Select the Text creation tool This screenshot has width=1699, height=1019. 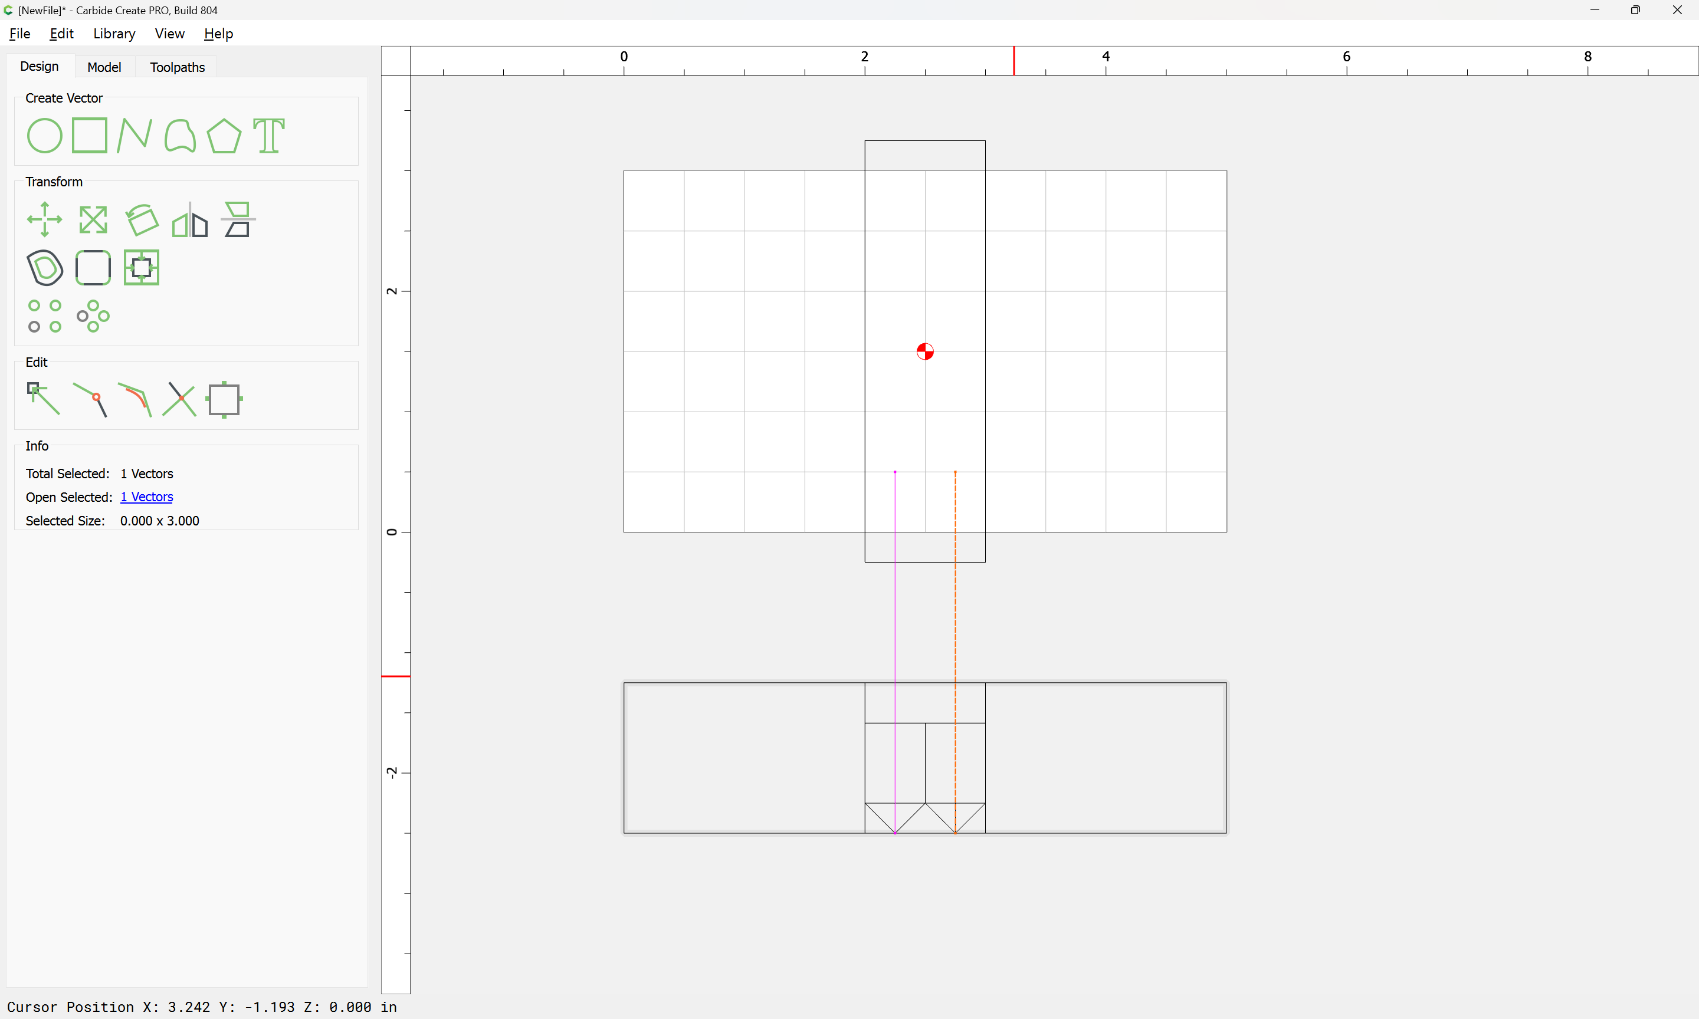[268, 135]
